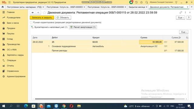Click Записать и закрыть button
This screenshot has height=109, width=194.
42,18
